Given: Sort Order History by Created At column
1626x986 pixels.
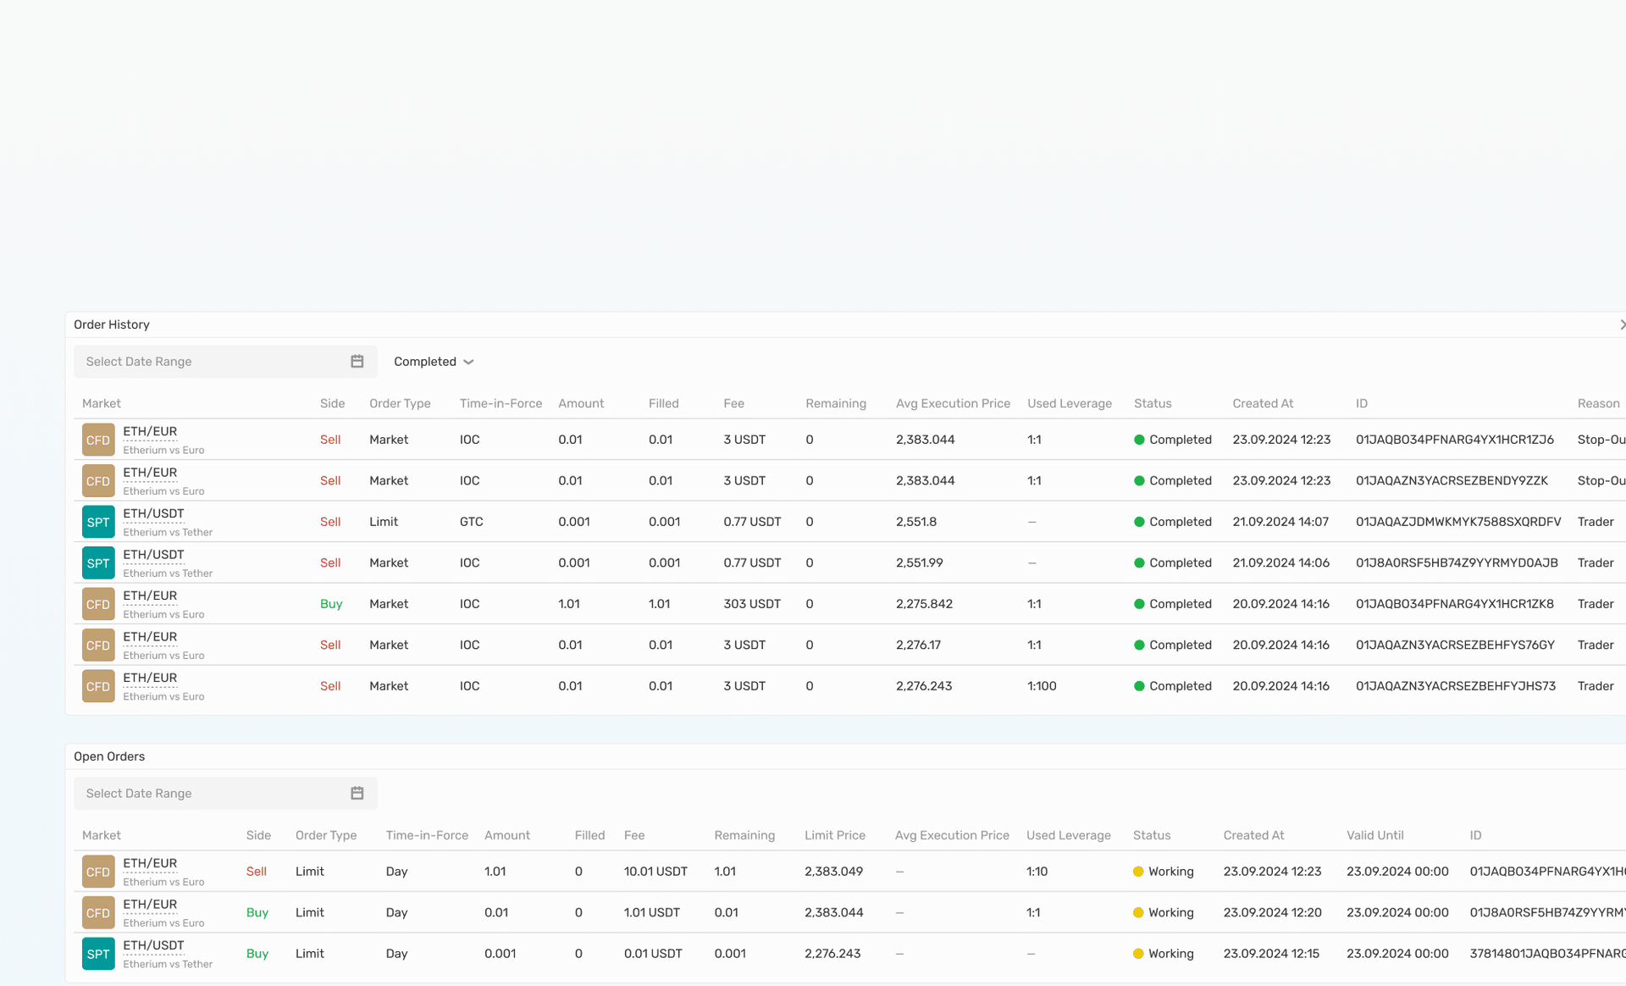Looking at the screenshot, I should click(x=1263, y=403).
